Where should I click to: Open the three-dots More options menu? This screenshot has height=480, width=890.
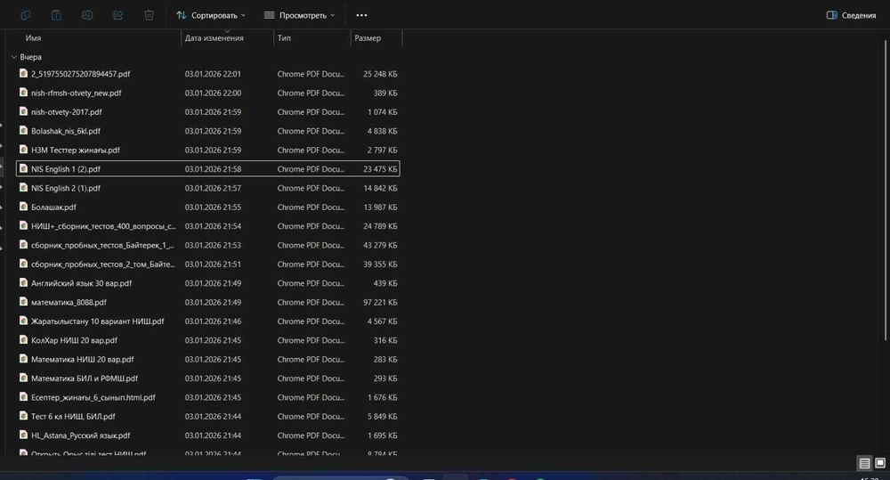click(x=361, y=15)
